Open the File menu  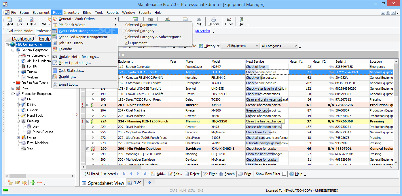[14, 12]
